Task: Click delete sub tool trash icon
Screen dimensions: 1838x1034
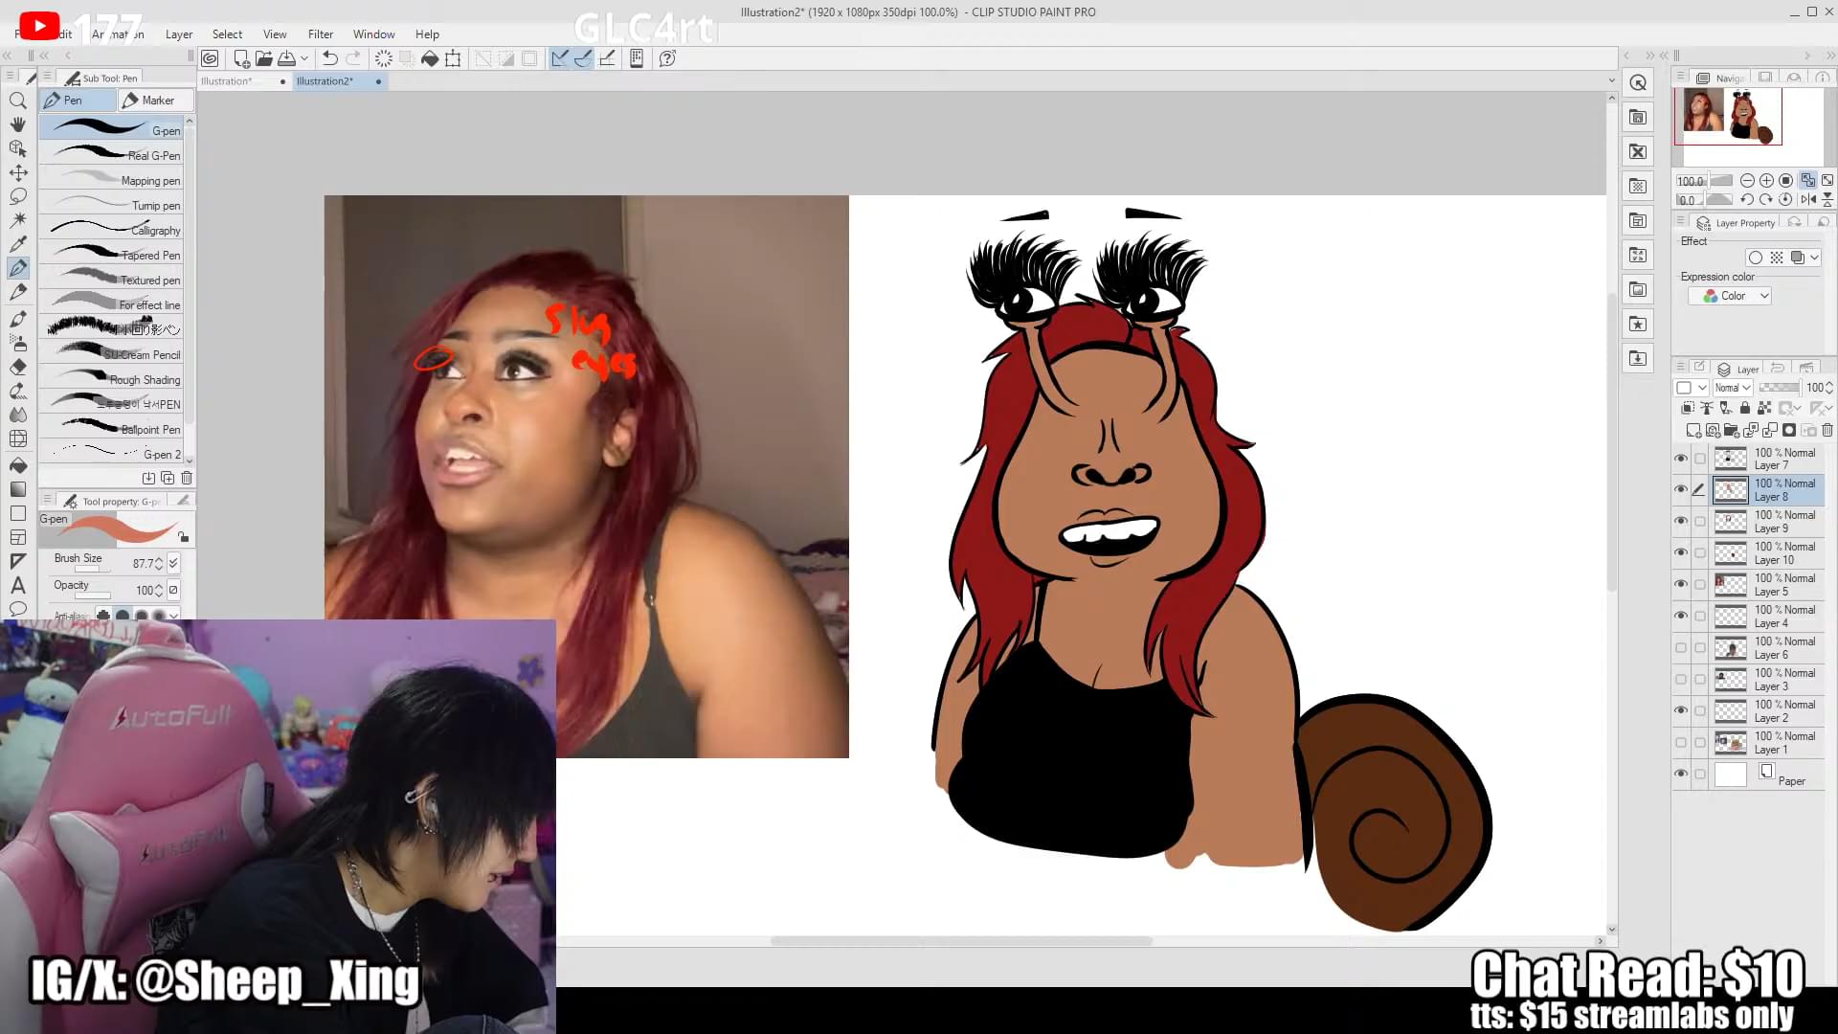Action: pos(187,478)
